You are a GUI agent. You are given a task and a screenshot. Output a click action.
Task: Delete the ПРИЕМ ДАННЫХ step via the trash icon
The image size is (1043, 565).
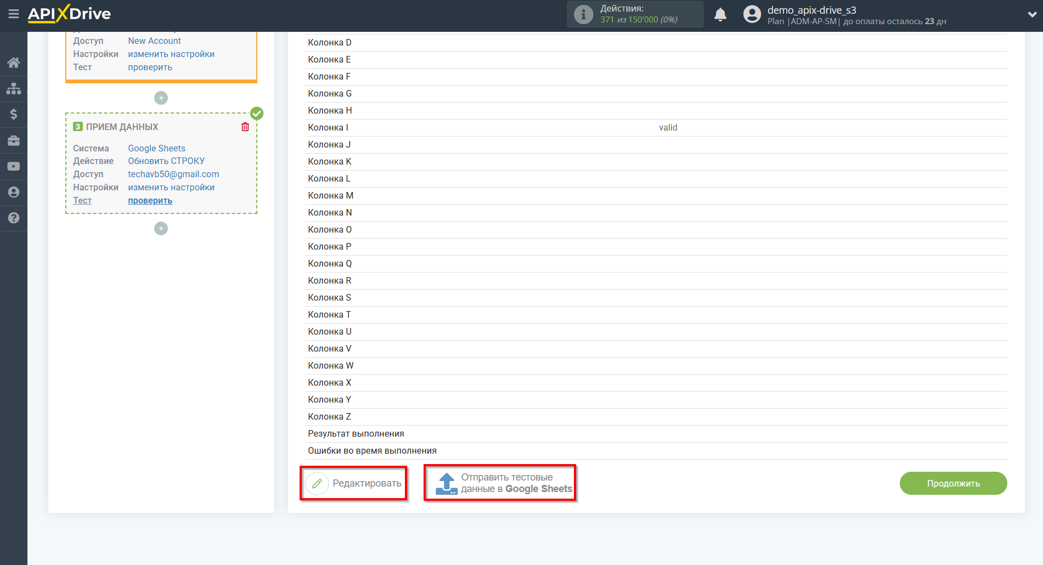[x=245, y=127]
